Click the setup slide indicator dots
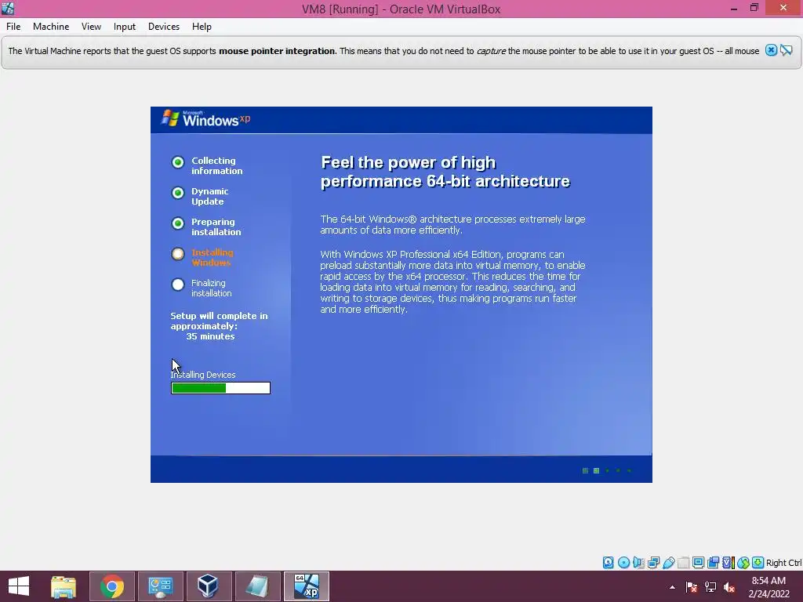This screenshot has width=803, height=602. point(607,470)
